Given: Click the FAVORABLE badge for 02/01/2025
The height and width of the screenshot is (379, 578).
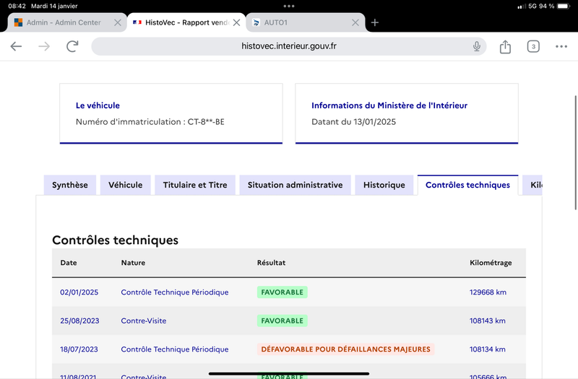Looking at the screenshot, I should [282, 292].
